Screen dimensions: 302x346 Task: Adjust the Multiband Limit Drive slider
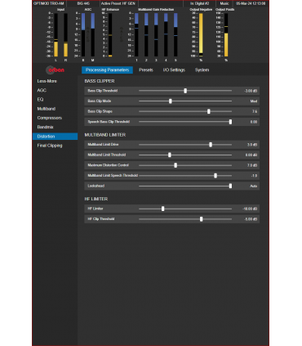point(185,145)
